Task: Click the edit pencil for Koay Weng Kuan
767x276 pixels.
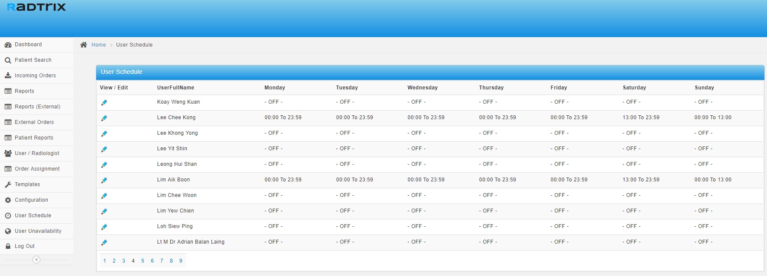Action: tap(104, 102)
